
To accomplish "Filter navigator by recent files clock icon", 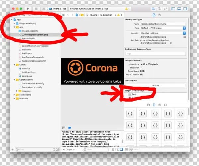I will (54, 149).
